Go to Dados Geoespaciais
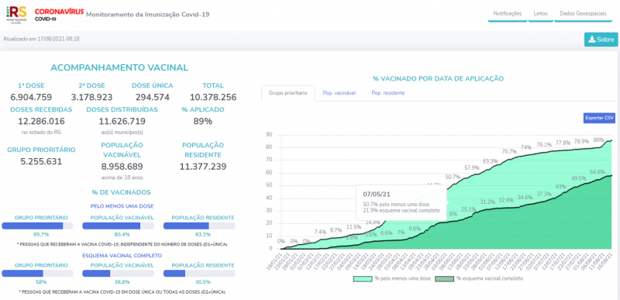 pos(583,14)
